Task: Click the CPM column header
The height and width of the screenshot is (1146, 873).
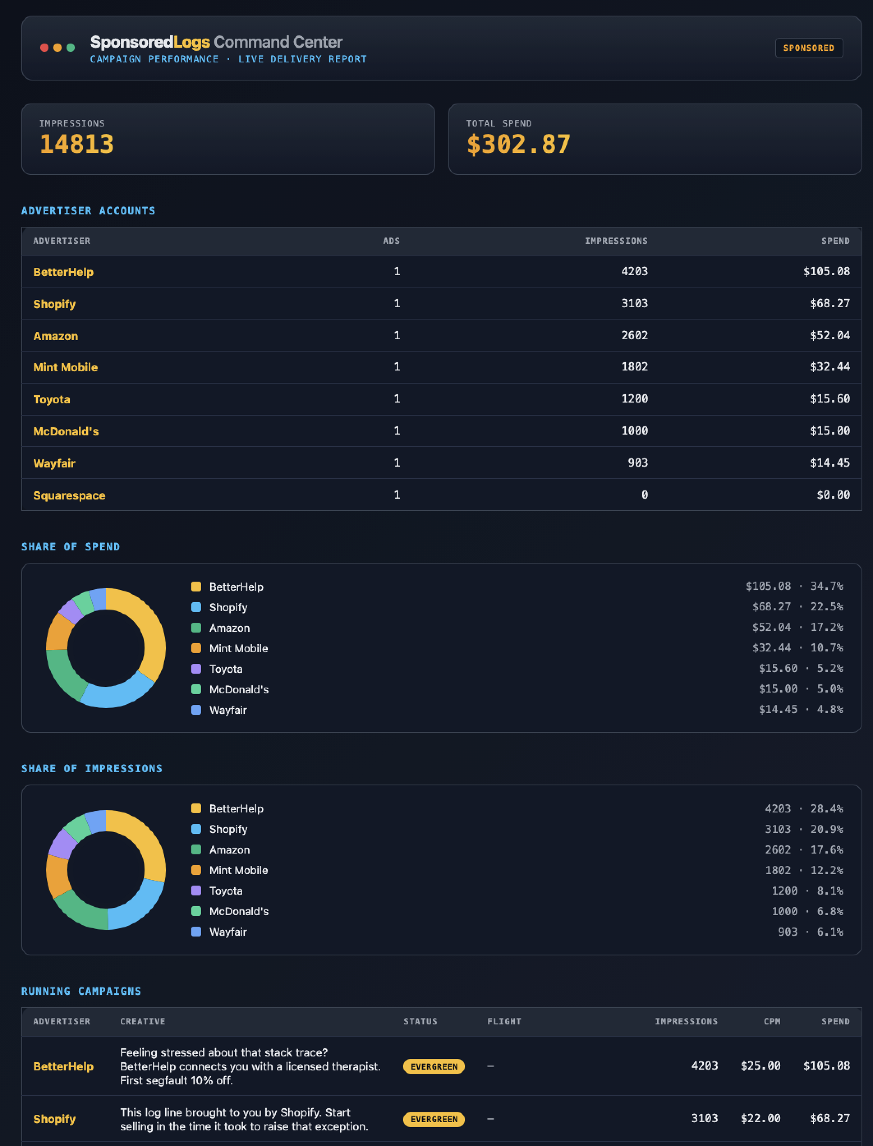Action: (772, 1021)
